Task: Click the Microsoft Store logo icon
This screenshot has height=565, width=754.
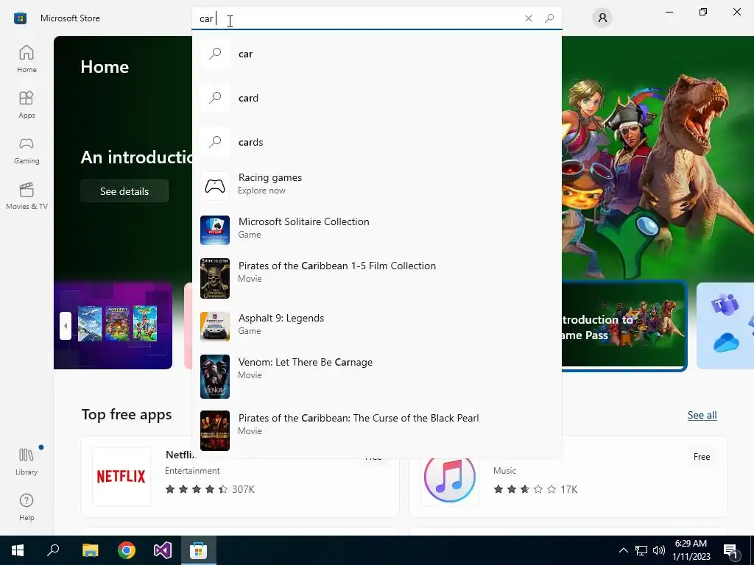Action: point(20,18)
